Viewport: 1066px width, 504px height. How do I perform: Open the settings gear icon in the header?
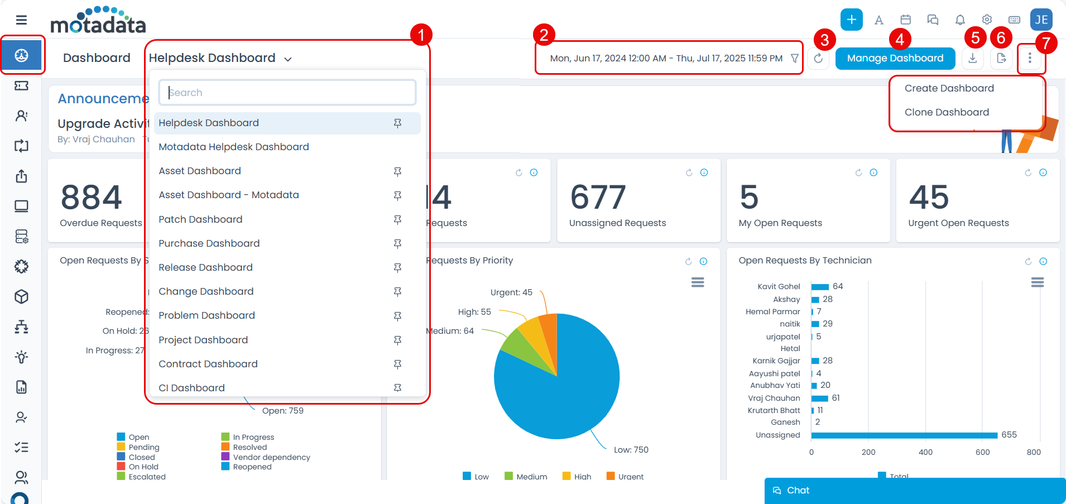[987, 20]
